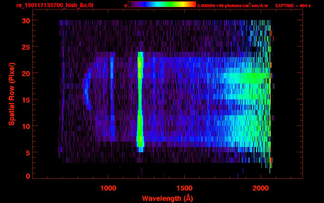Click the rainbow color scale bar
Viewport: 324px width, 203px height.
click(x=162, y=4)
